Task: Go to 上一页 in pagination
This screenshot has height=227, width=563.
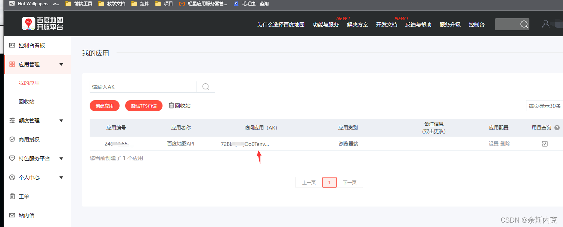Action: coord(309,182)
